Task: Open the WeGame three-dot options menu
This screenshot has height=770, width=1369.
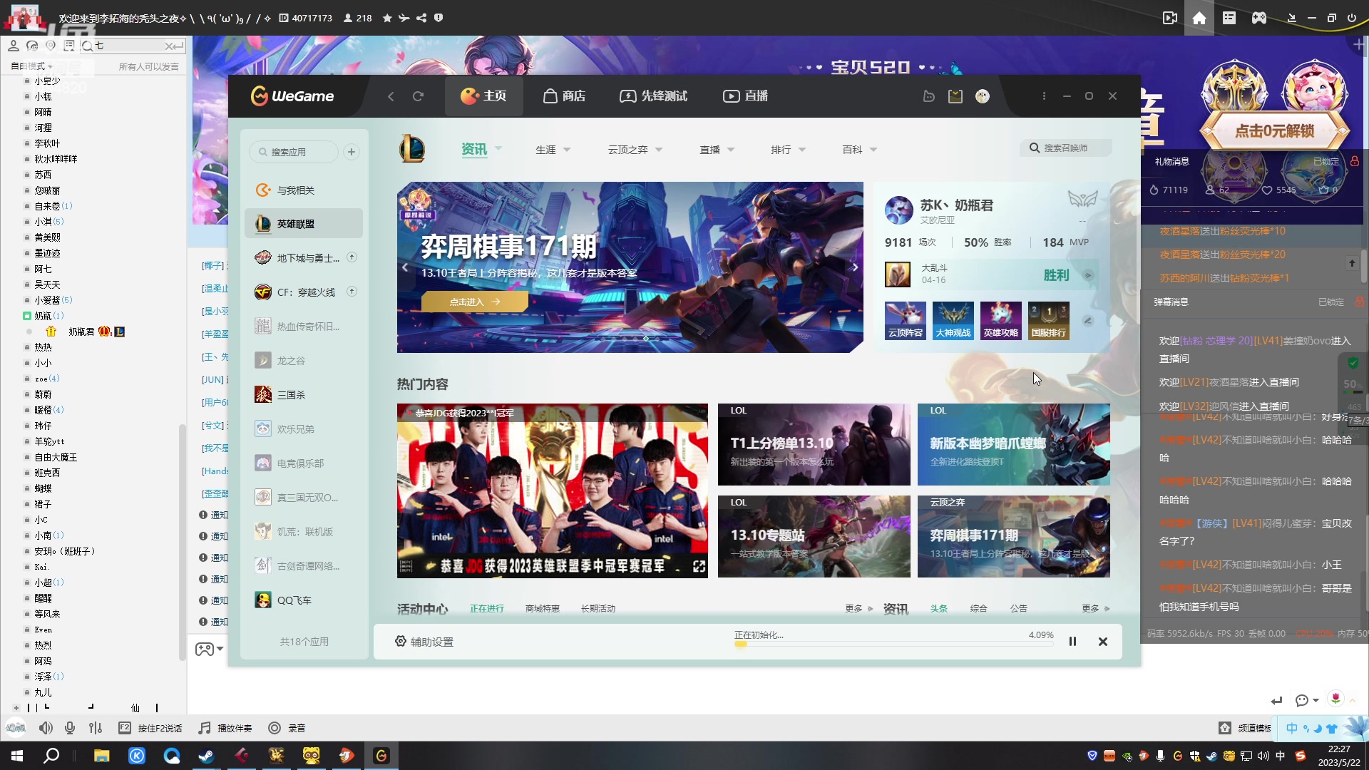Action: (x=1044, y=96)
